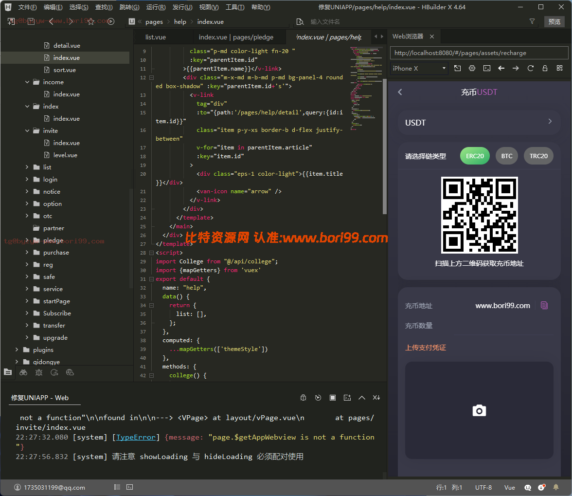Go forward in the built-in web browser
This screenshot has width=572, height=496.
(516, 68)
